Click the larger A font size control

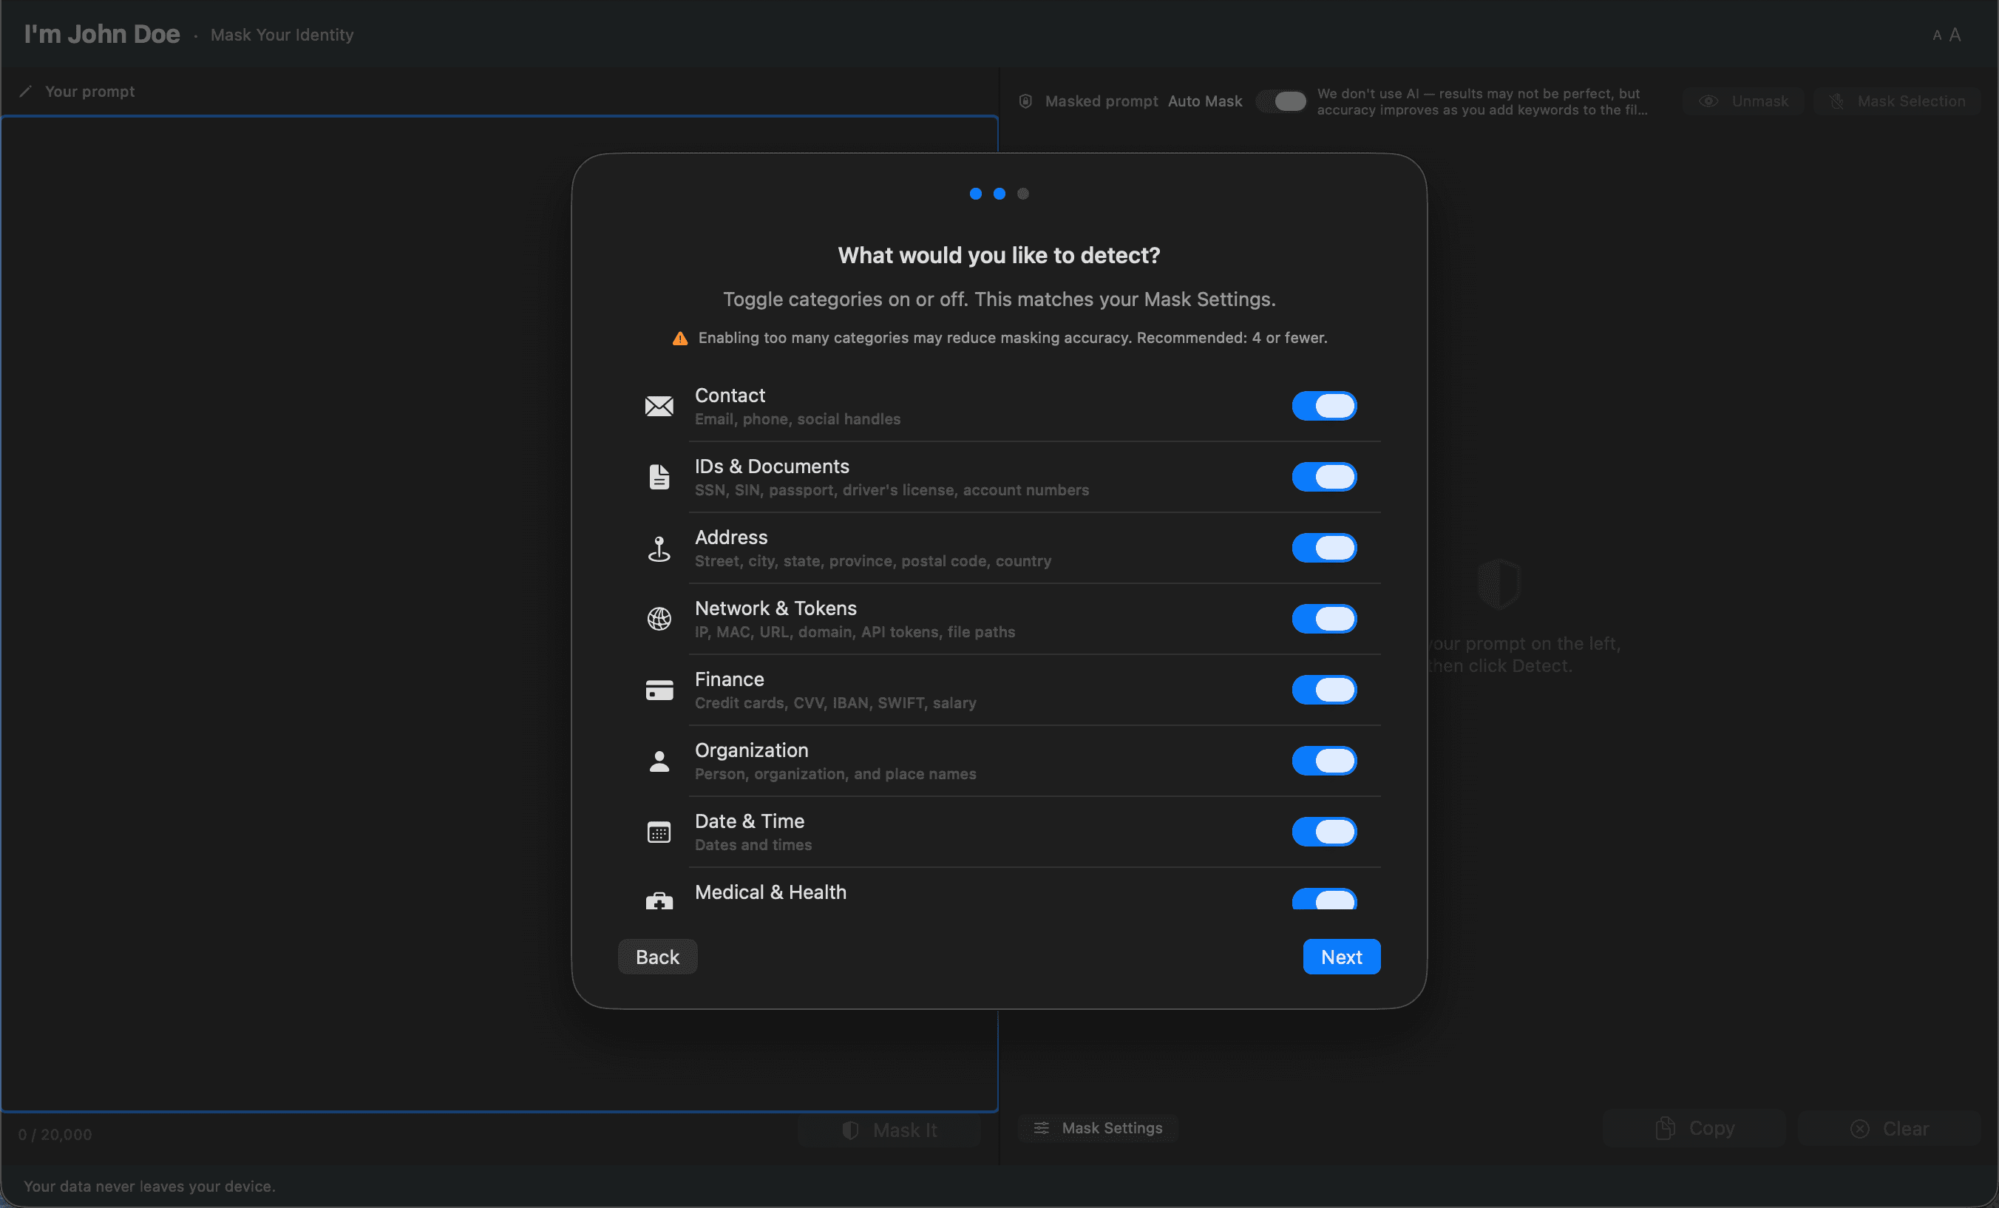(x=1956, y=33)
